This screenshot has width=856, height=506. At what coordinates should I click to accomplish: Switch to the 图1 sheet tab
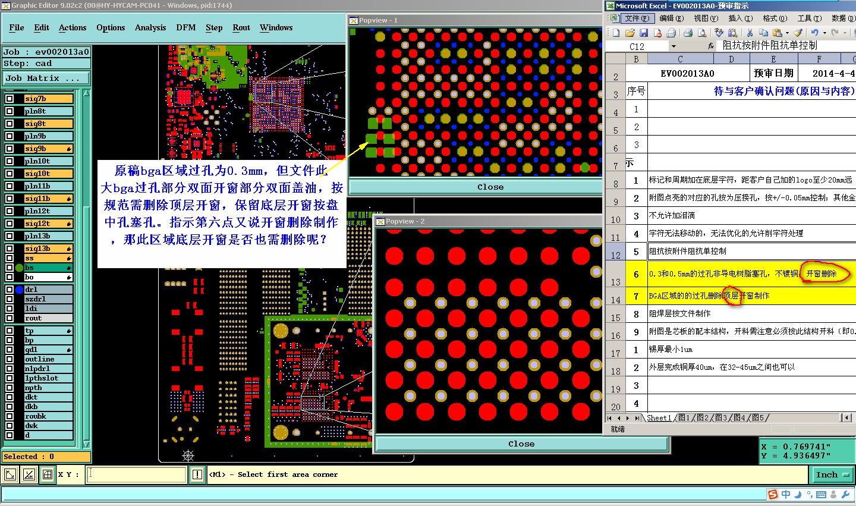coord(684,418)
